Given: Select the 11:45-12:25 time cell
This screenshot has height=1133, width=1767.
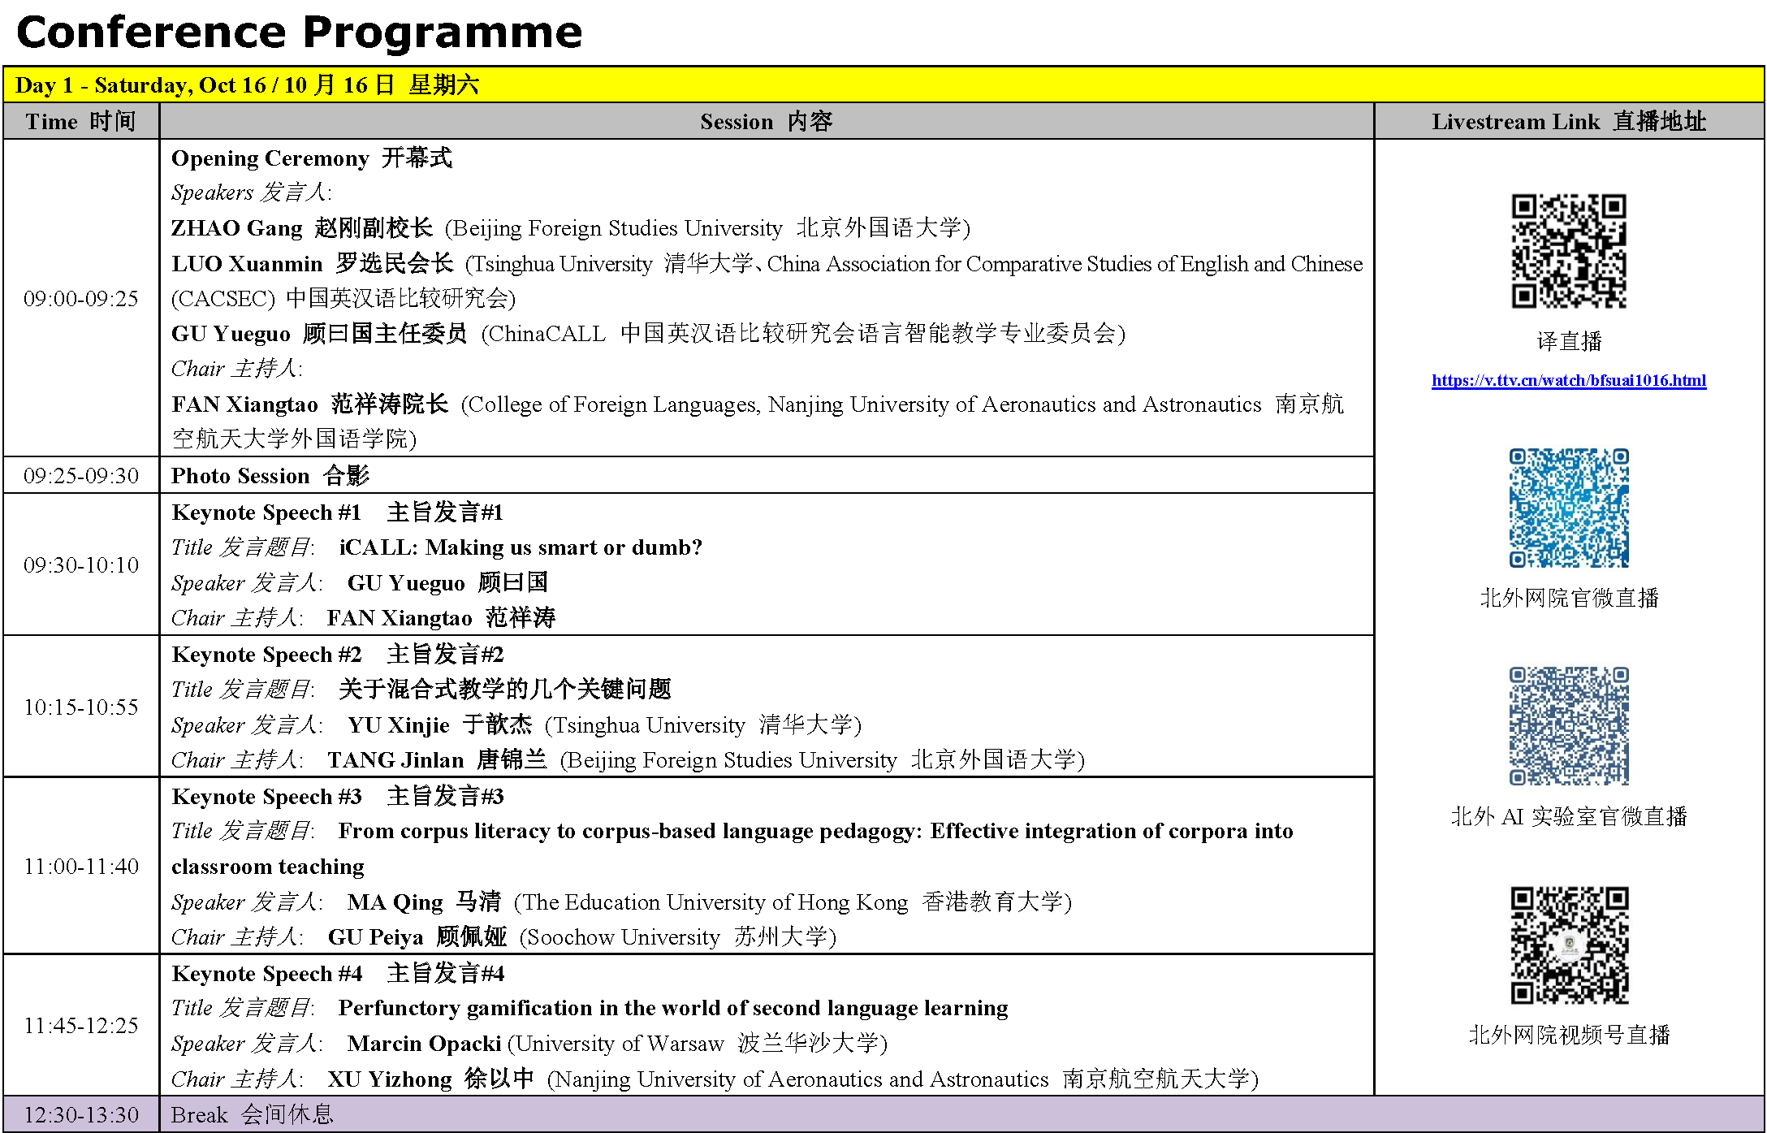Looking at the screenshot, I should click(x=81, y=1025).
